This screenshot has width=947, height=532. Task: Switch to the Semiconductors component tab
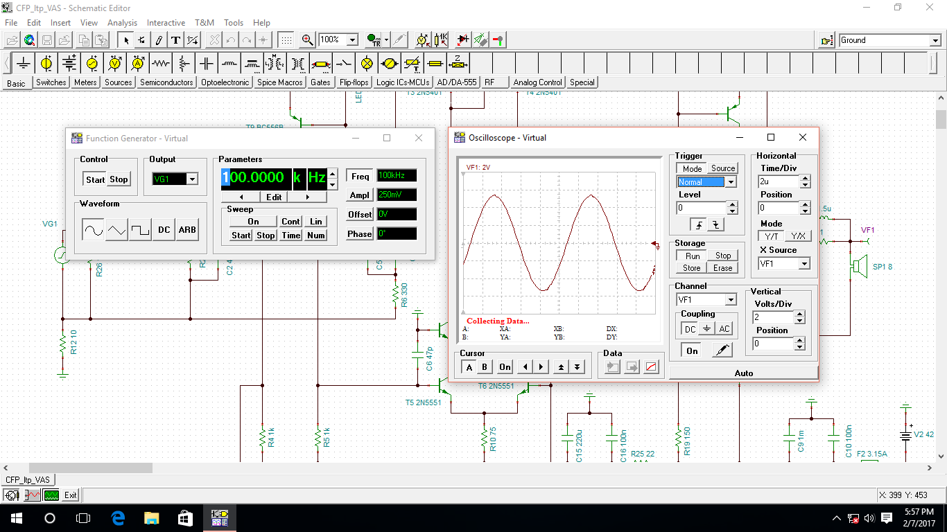166,82
